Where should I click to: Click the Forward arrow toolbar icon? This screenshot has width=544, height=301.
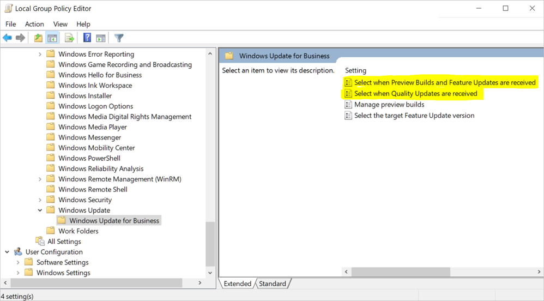click(21, 38)
